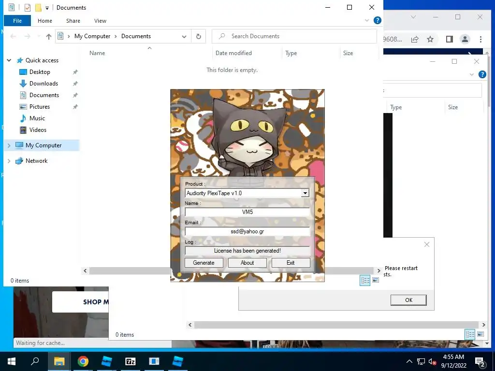Viewport: 495px width, 371px height.
Task: Open File Explorer from the taskbar
Action: (59, 361)
